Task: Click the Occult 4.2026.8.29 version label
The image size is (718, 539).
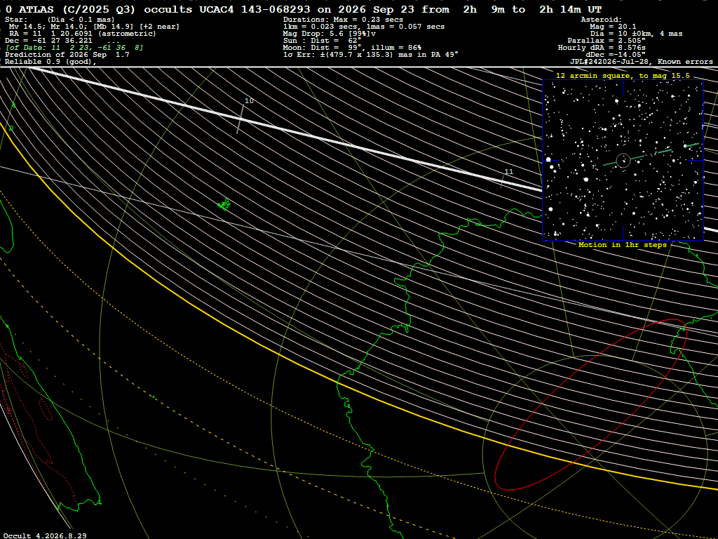Action: 45,535
